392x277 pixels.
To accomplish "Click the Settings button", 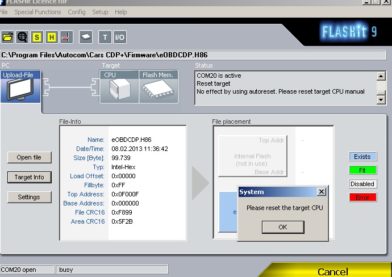I will tap(29, 197).
